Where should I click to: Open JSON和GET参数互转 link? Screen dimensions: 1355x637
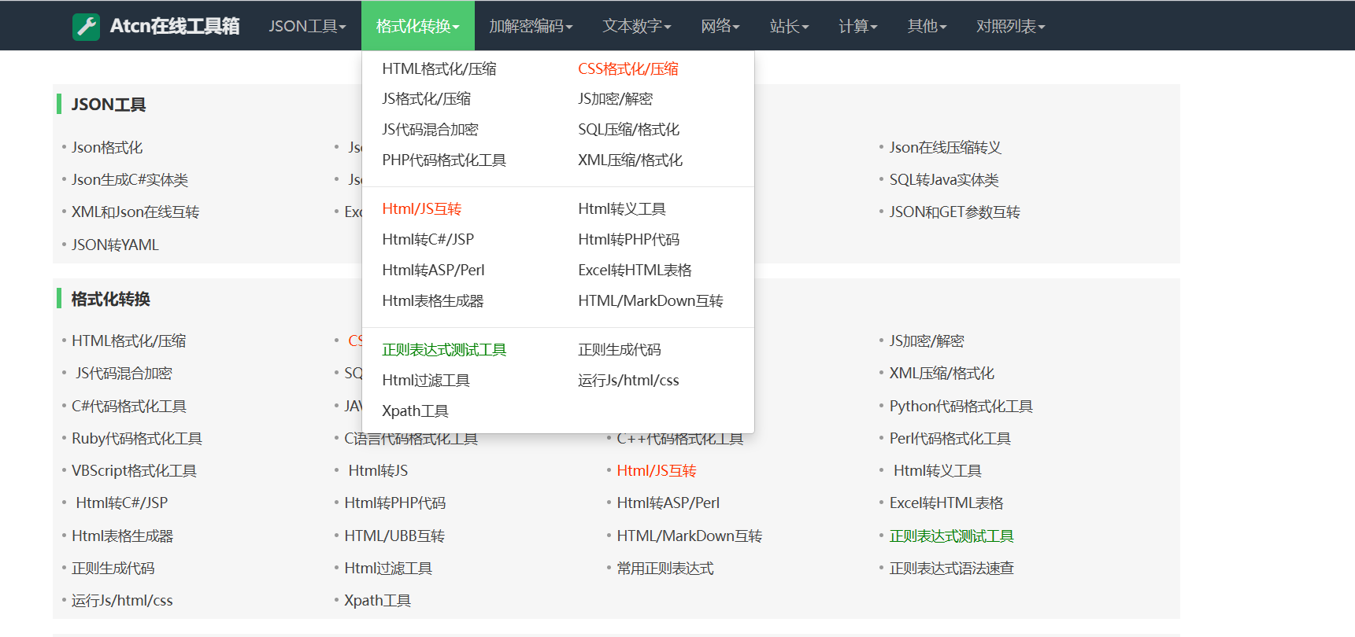(955, 212)
